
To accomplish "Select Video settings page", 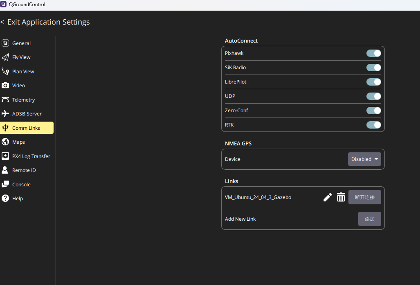I will (x=27, y=85).
